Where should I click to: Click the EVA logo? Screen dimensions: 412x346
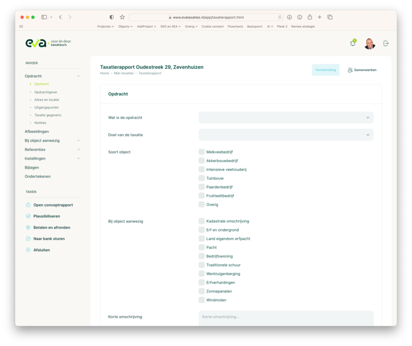pyautogui.click(x=48, y=43)
